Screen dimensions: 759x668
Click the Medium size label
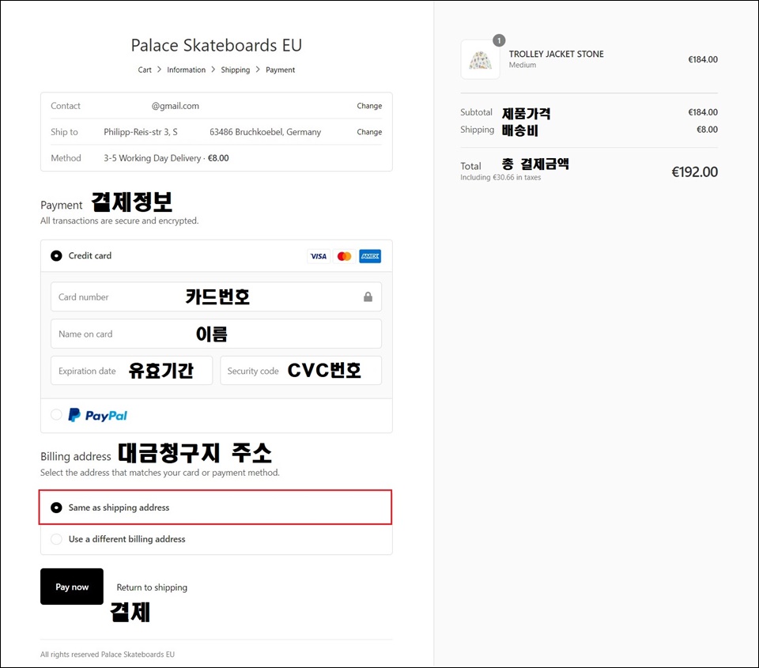point(523,65)
